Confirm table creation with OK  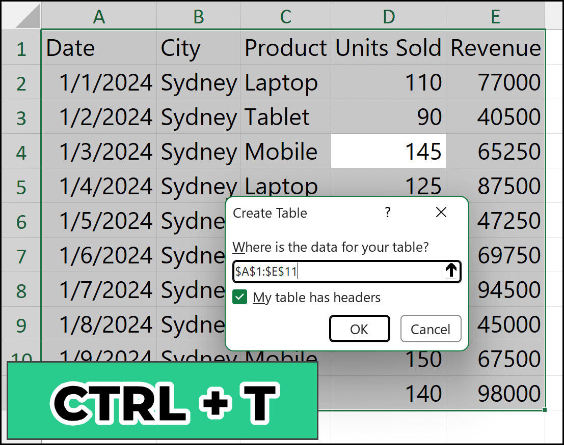coord(359,329)
